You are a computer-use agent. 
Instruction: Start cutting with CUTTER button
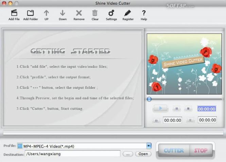pos(174,150)
